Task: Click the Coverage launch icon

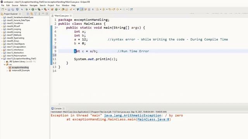Action: coord(39,9)
